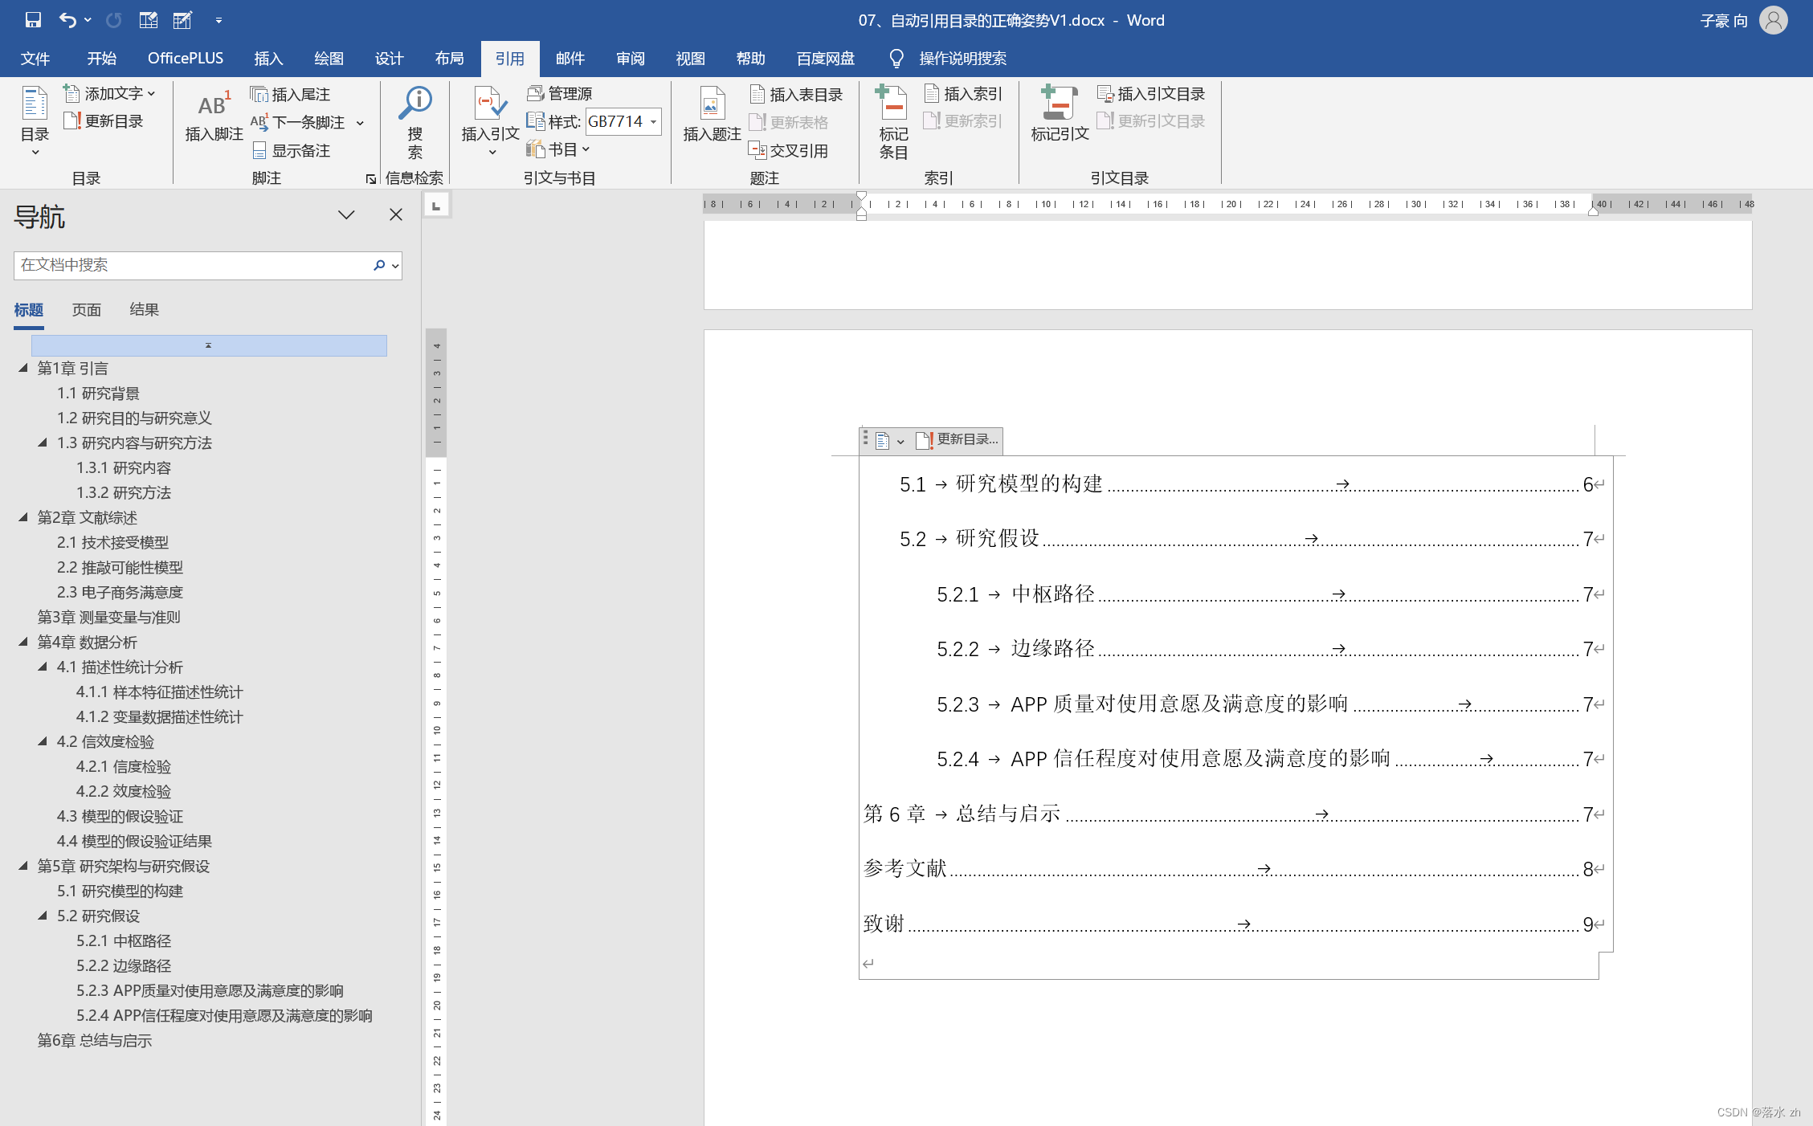Viewport: 1813px width, 1126px height.
Task: Click 更新目录... button above the table of contents
Action: click(959, 439)
